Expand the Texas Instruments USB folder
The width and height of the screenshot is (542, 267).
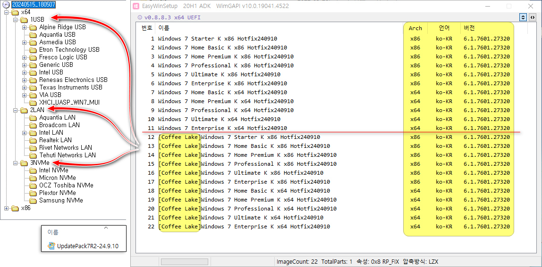point(24,88)
